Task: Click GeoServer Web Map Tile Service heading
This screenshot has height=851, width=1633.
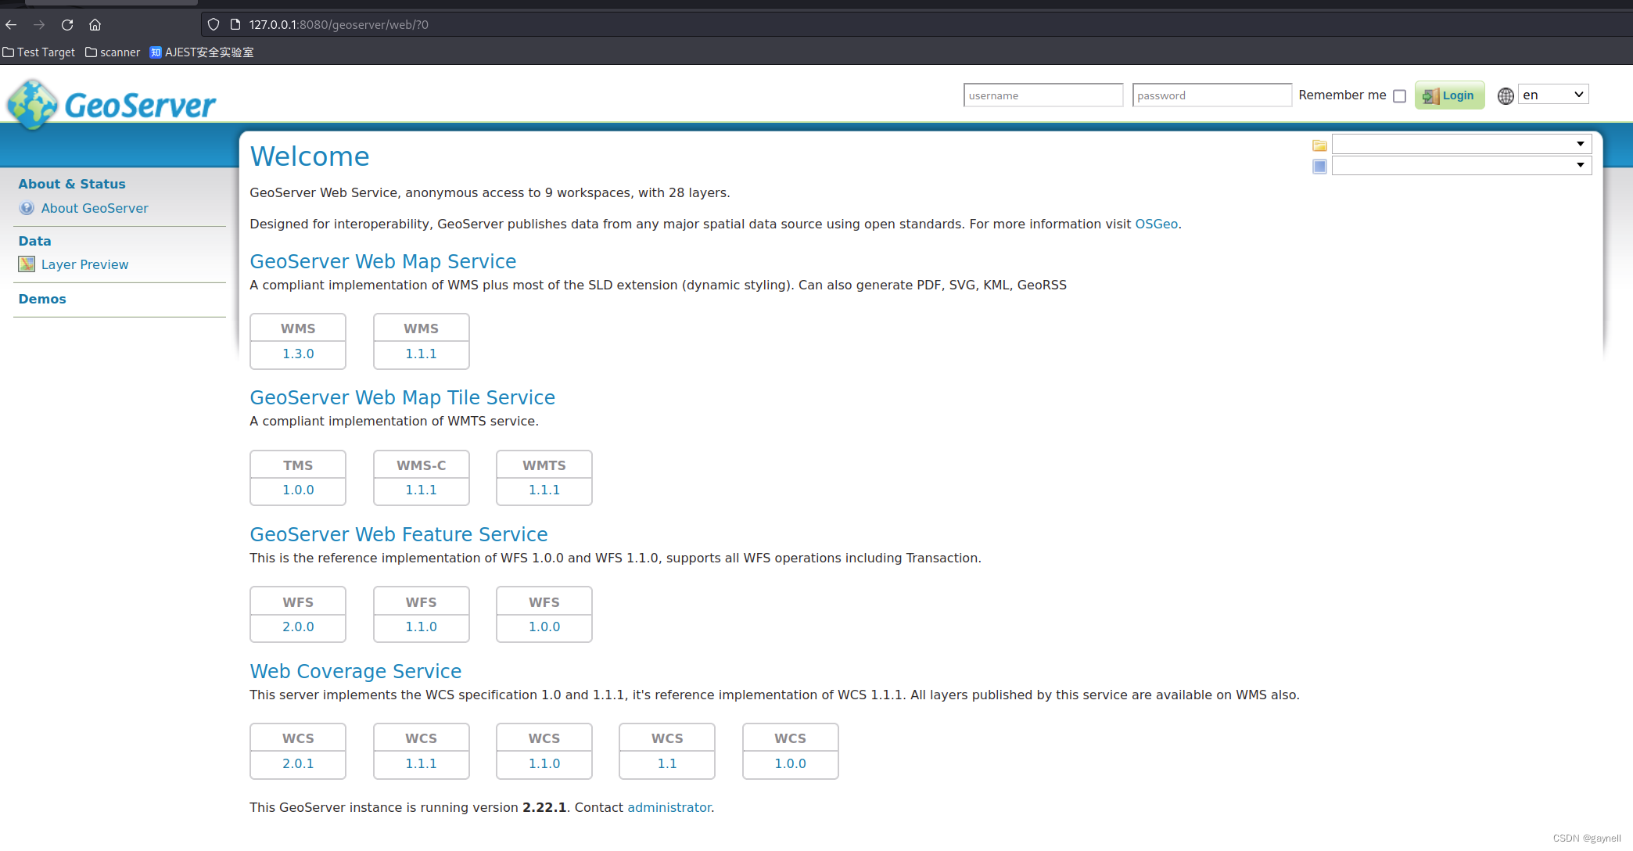Action: (x=403, y=397)
